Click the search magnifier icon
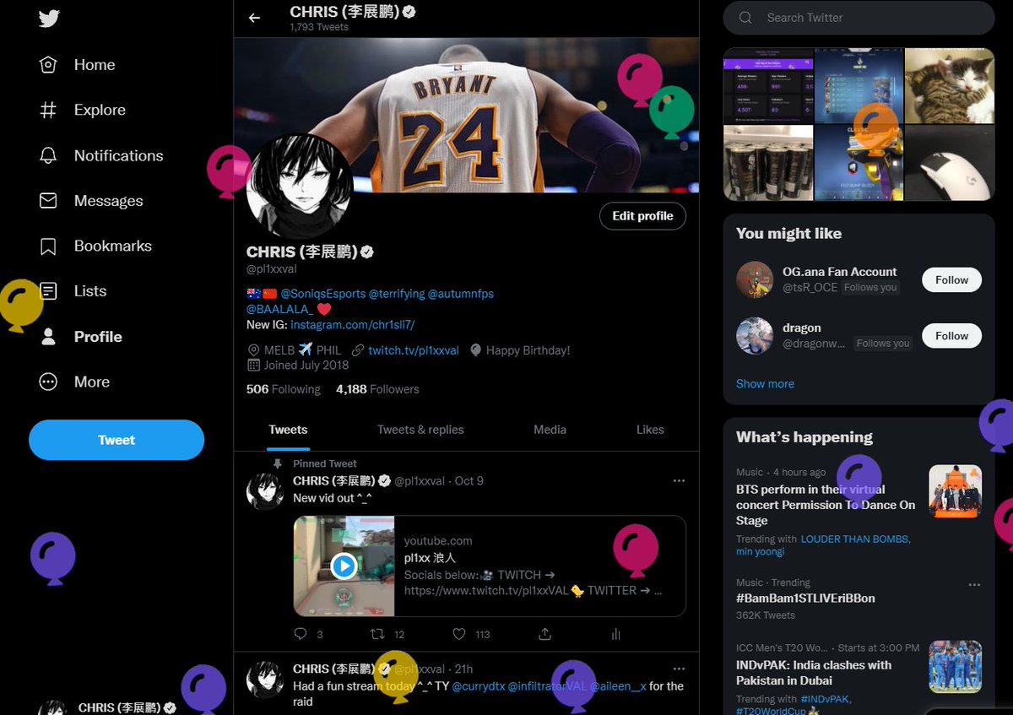1013x715 pixels. point(745,18)
